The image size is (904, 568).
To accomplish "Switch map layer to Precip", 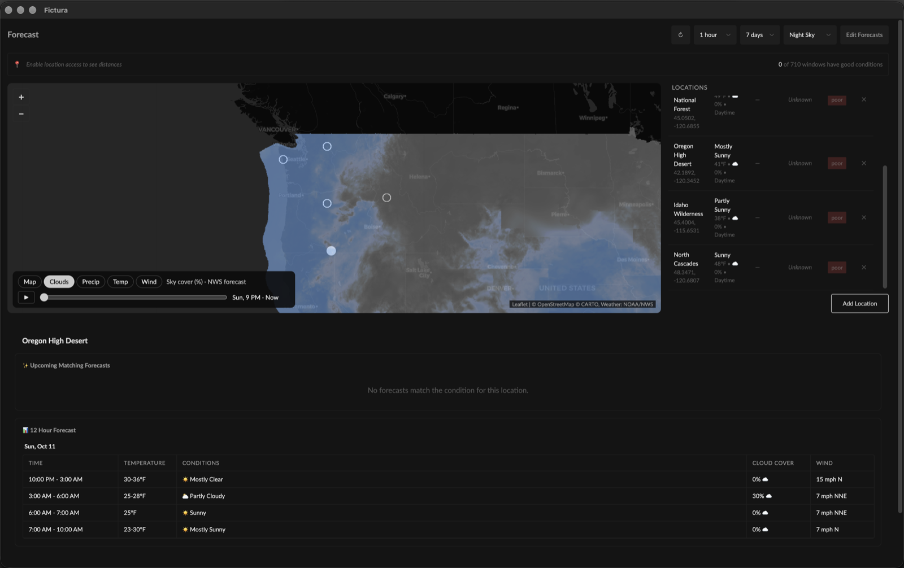I will click(90, 282).
